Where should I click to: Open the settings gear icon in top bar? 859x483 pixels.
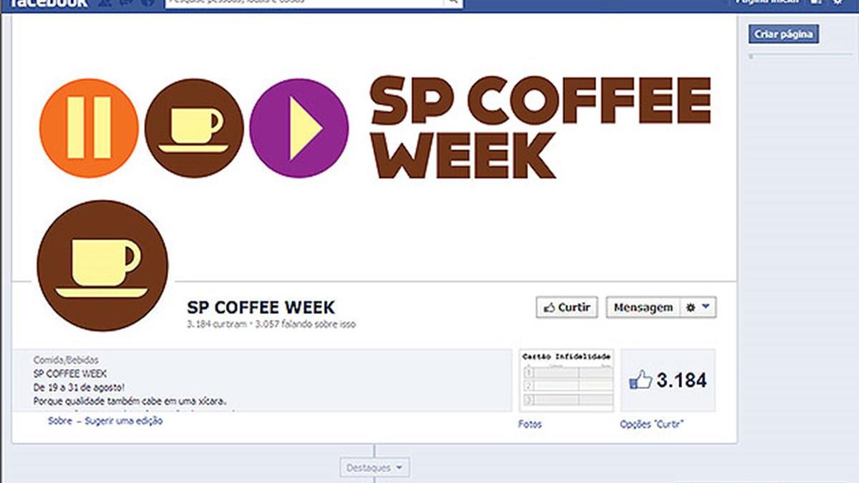(838, 2)
